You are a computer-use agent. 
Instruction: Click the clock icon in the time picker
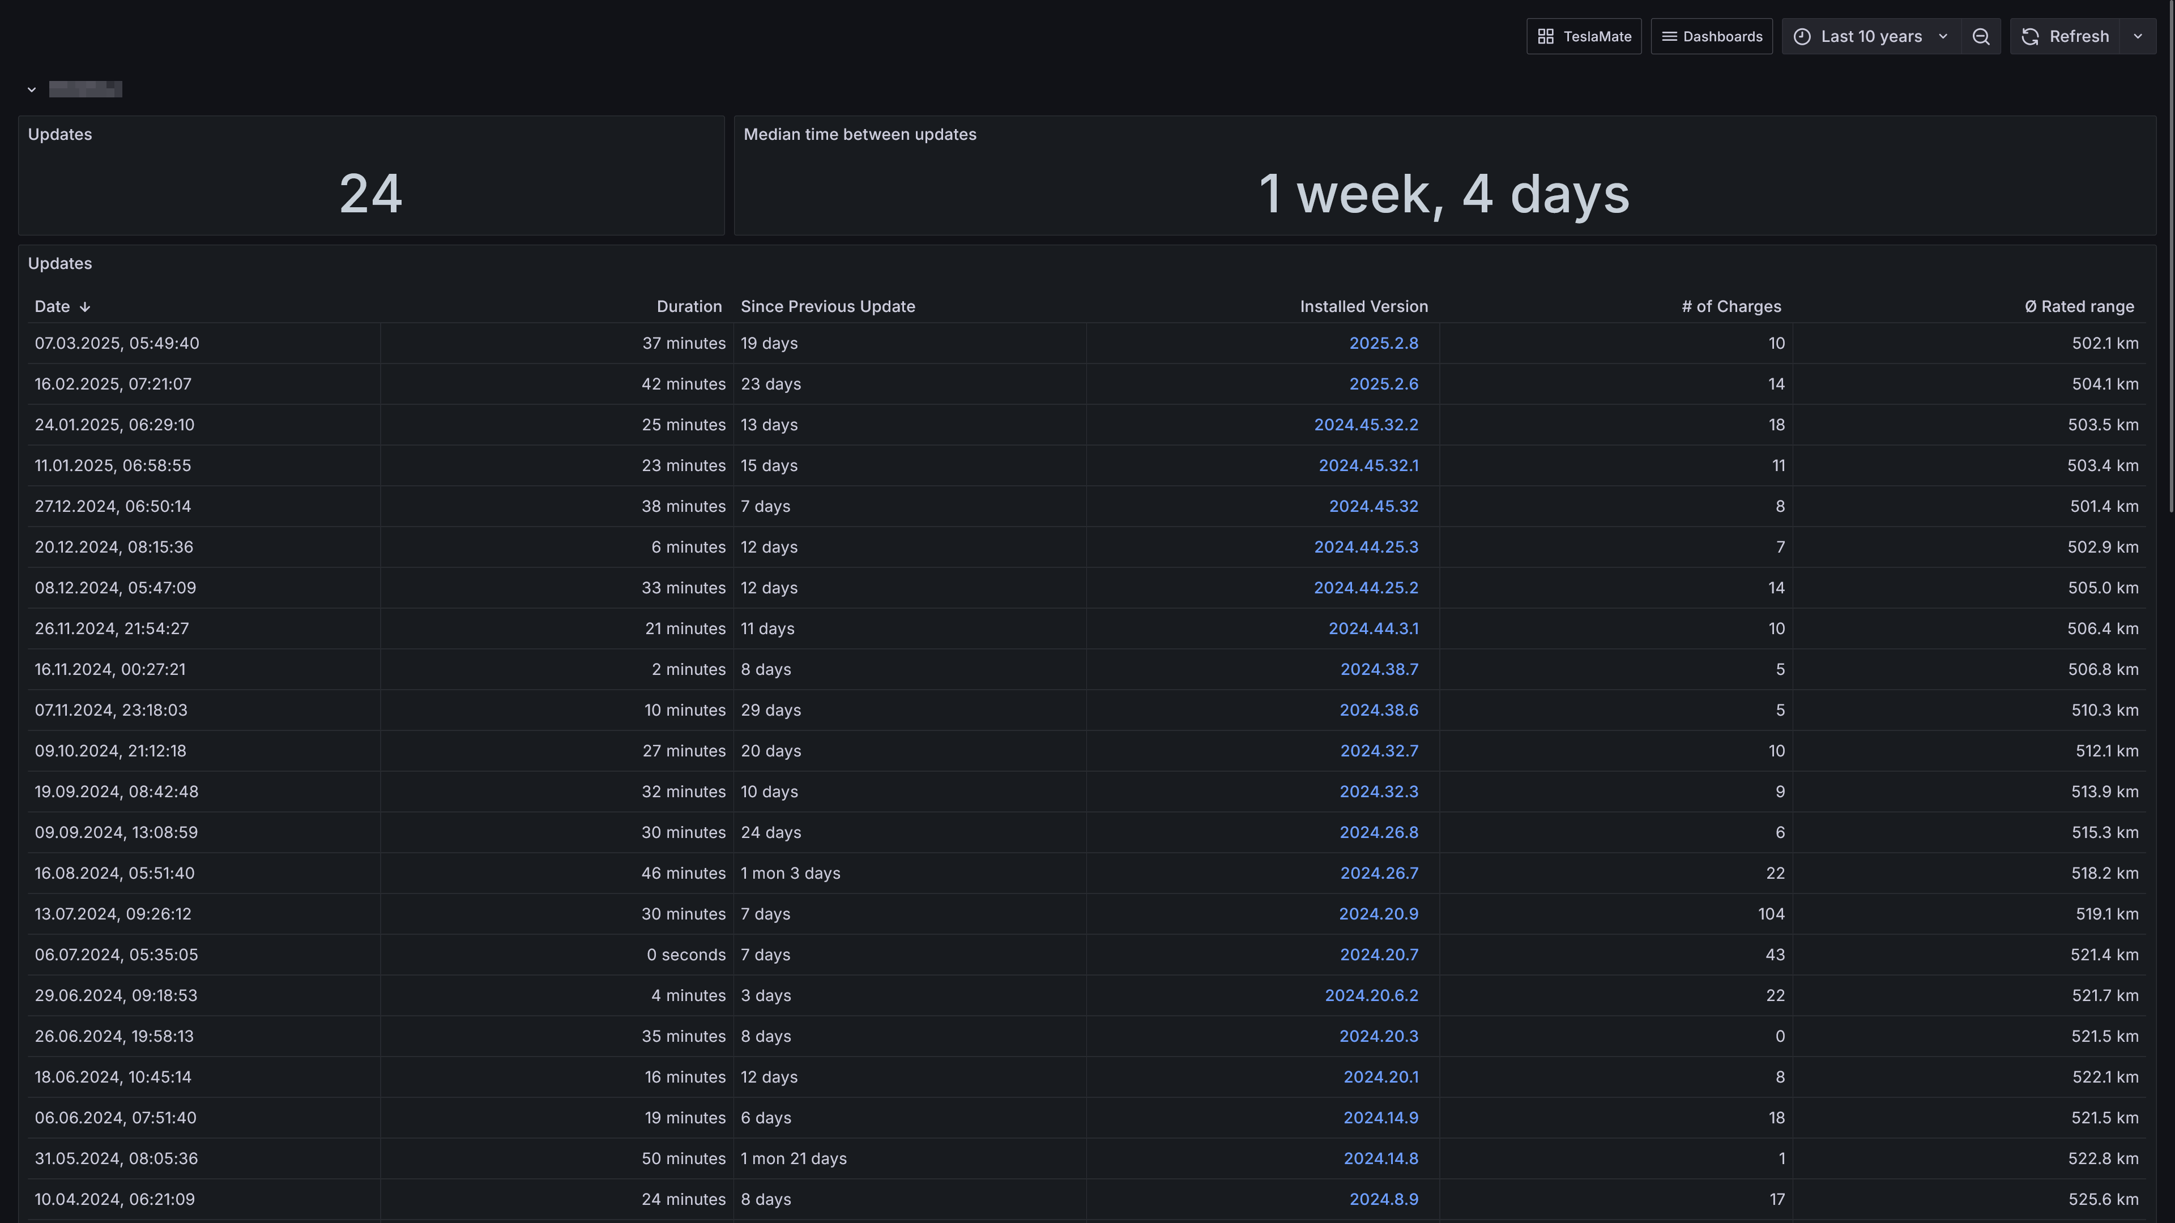[x=1802, y=36]
